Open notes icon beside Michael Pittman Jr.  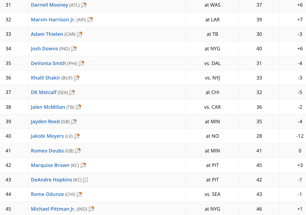91,209
